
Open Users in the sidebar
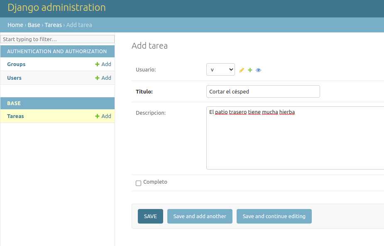[x=14, y=78]
